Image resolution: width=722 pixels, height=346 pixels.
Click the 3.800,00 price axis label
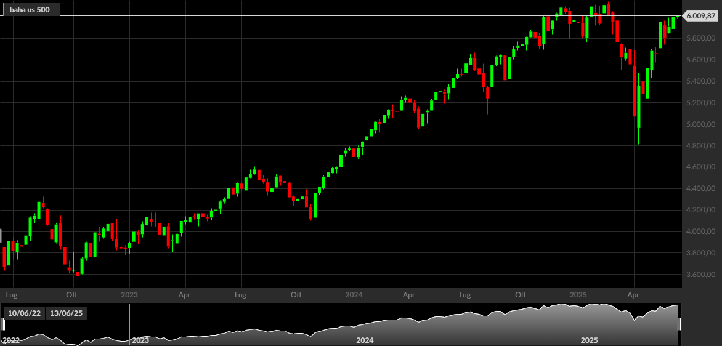pyautogui.click(x=700, y=253)
